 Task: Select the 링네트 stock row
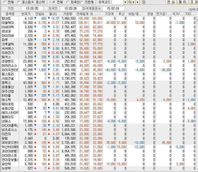[x=99, y=18]
